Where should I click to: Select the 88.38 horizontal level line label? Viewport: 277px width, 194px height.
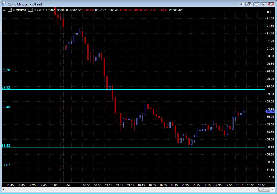6,146
